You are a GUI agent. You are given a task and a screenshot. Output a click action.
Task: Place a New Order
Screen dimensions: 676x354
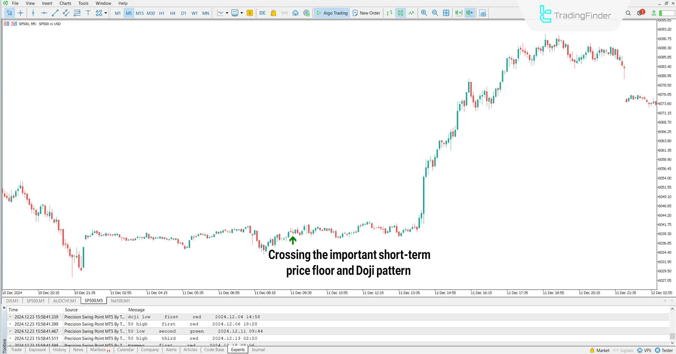(366, 13)
